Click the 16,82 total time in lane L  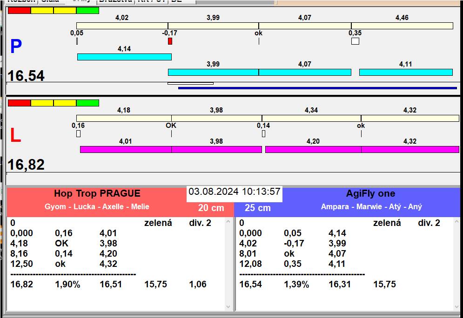click(27, 165)
